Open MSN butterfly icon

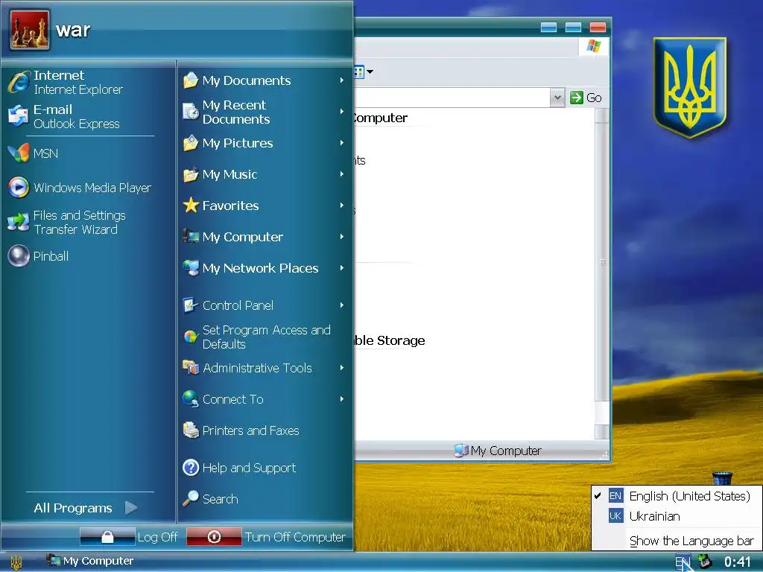[19, 153]
